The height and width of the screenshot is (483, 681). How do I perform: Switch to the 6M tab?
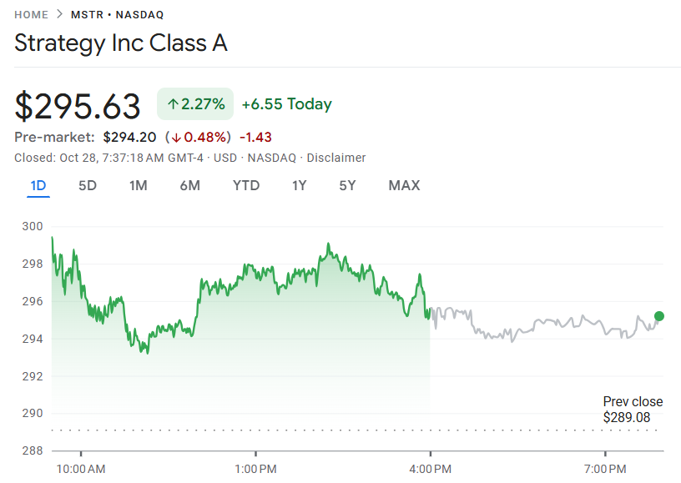tap(189, 185)
